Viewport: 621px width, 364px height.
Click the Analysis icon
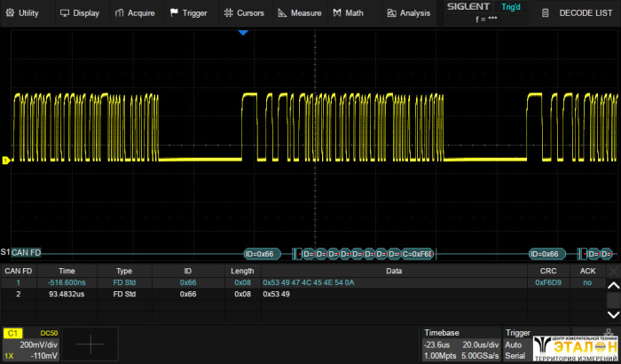(391, 13)
